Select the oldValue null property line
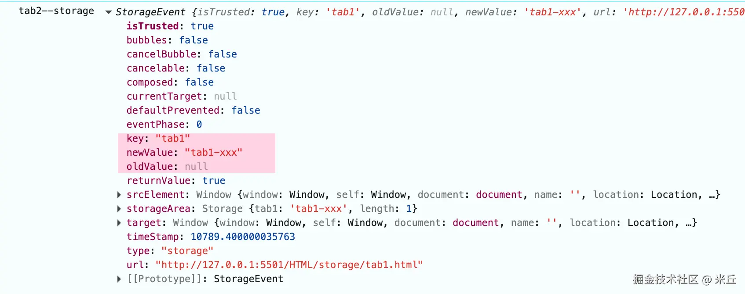 (x=167, y=167)
